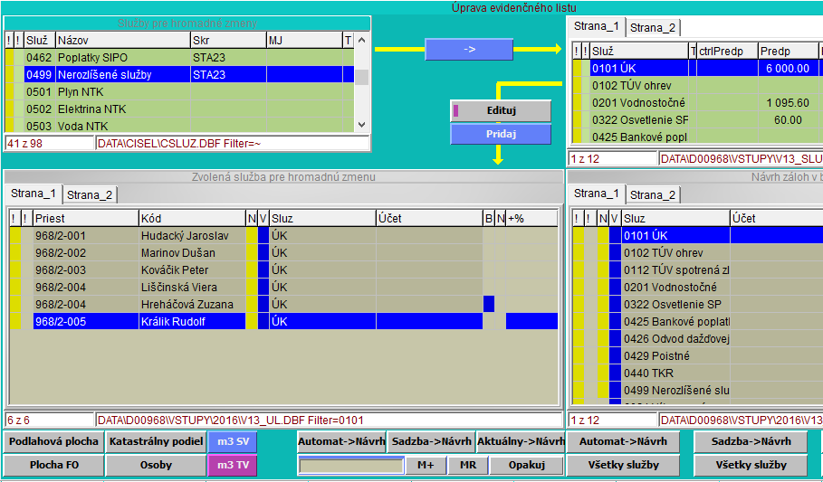Select row 0503 Voda NTK
The width and height of the screenshot is (823, 482).
point(179,126)
